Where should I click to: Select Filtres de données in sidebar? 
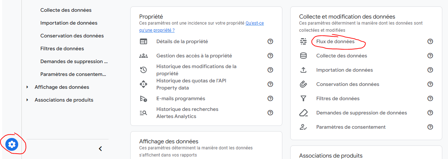point(62,48)
